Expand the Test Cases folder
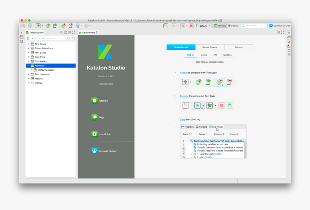Viewport: 310px width, 210px height. 28,44
